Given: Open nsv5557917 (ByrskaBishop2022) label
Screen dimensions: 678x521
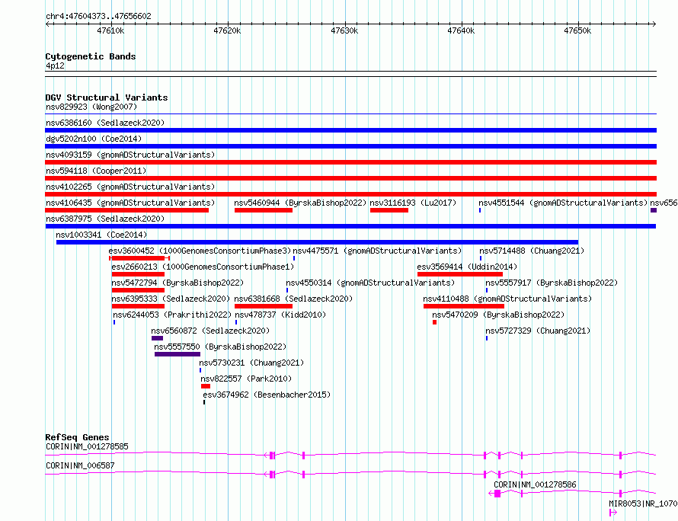Looking at the screenshot, I should [x=552, y=283].
